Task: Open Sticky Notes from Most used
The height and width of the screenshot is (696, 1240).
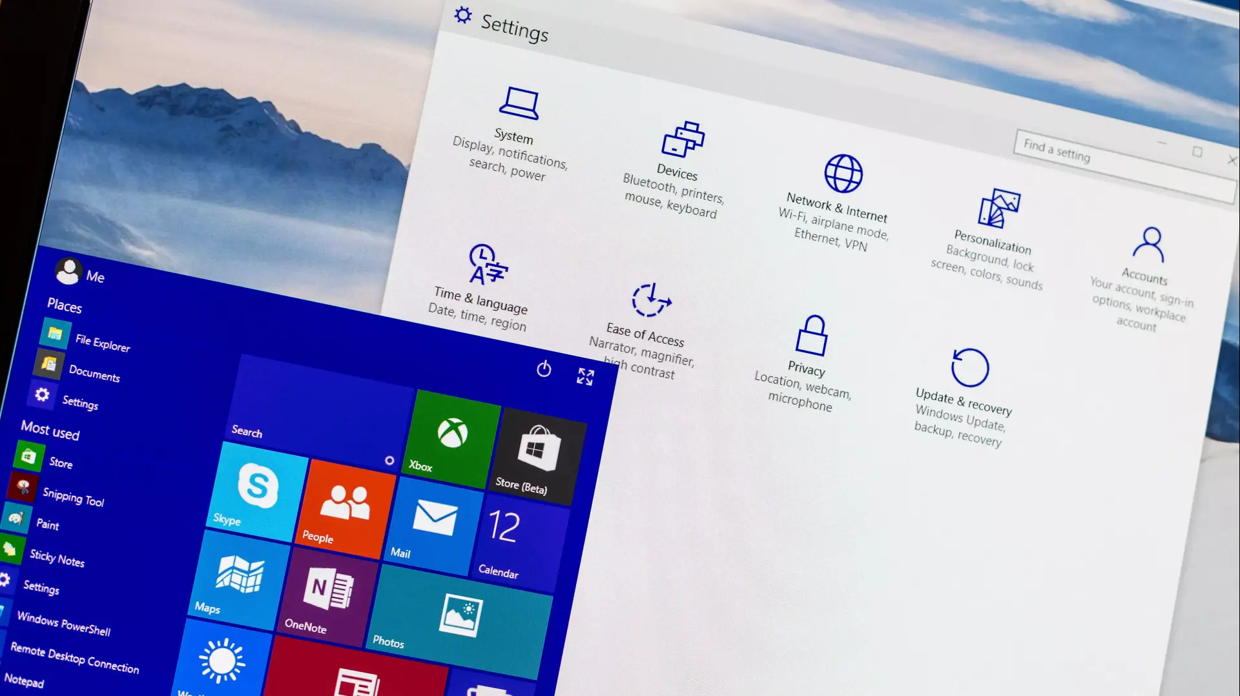Action: tap(43, 554)
